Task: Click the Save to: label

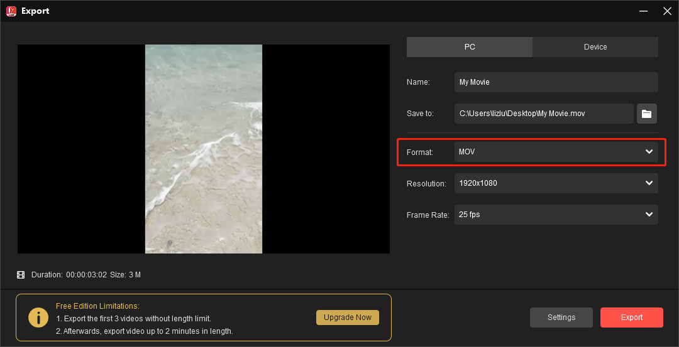Action: (420, 114)
